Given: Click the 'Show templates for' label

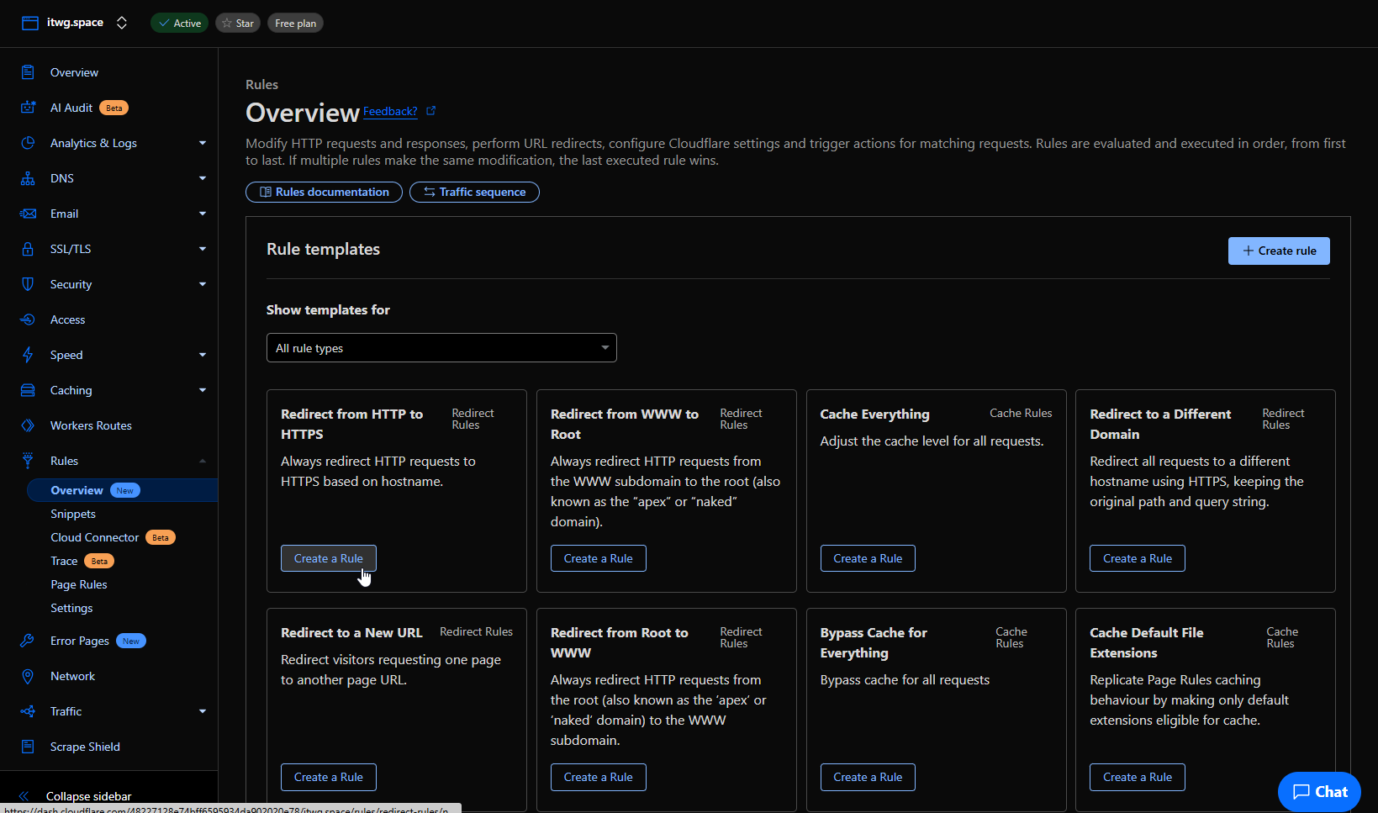Looking at the screenshot, I should pyautogui.click(x=328, y=309).
